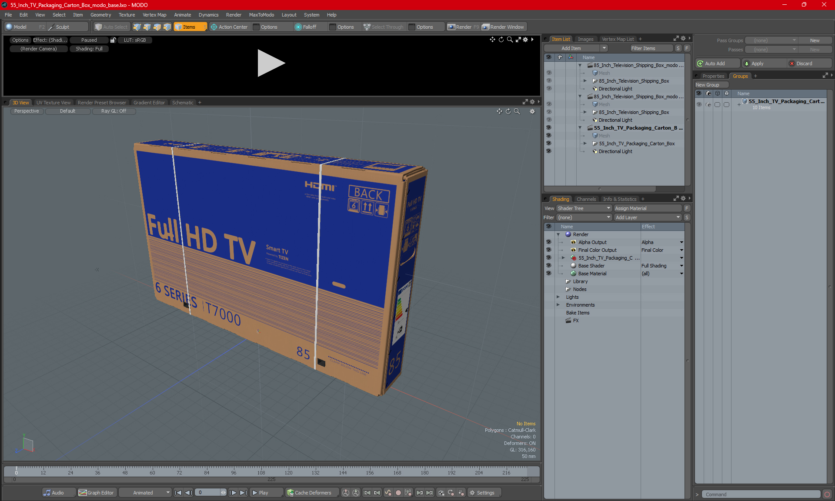This screenshot has height=501, width=835.
Task: Select Edges selection mode icon
Action: point(147,27)
